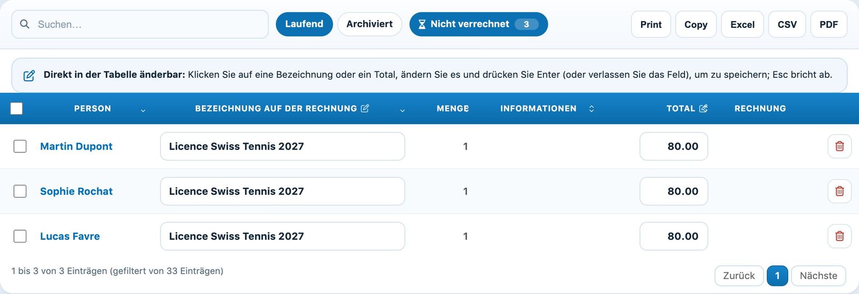Check the box for Martin Dupont

click(20, 146)
